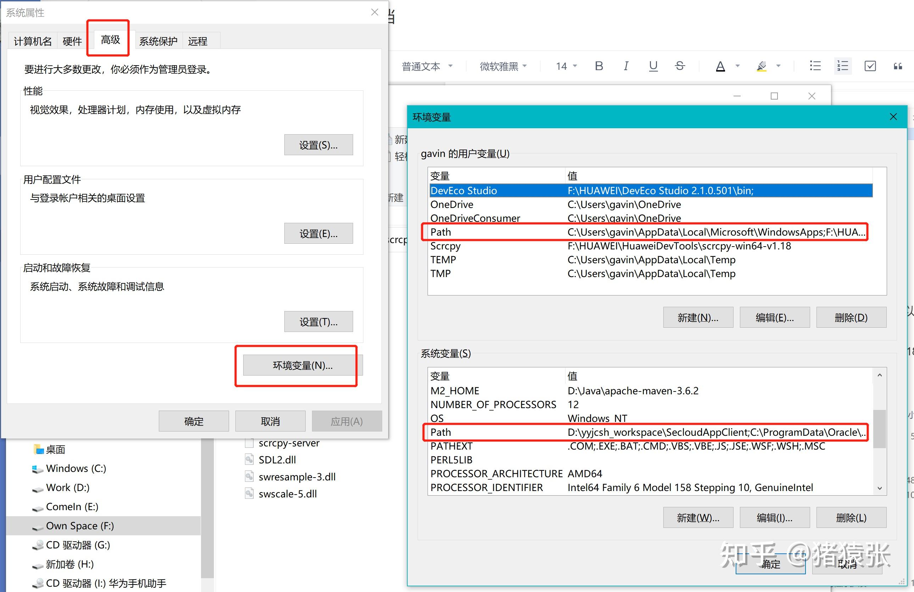
Task: Toggle bold formatting in the editor toolbar
Action: pos(598,66)
